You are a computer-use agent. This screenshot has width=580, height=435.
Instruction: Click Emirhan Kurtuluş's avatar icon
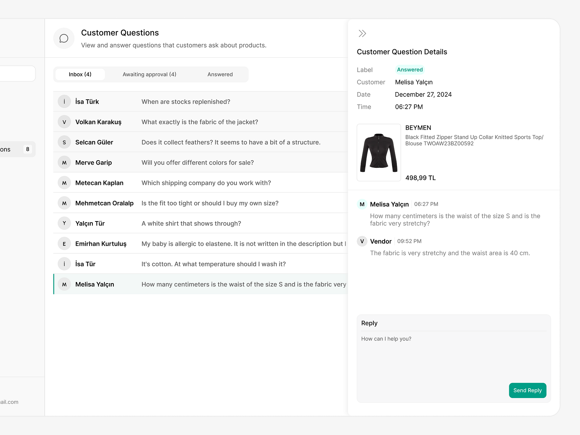click(x=64, y=244)
